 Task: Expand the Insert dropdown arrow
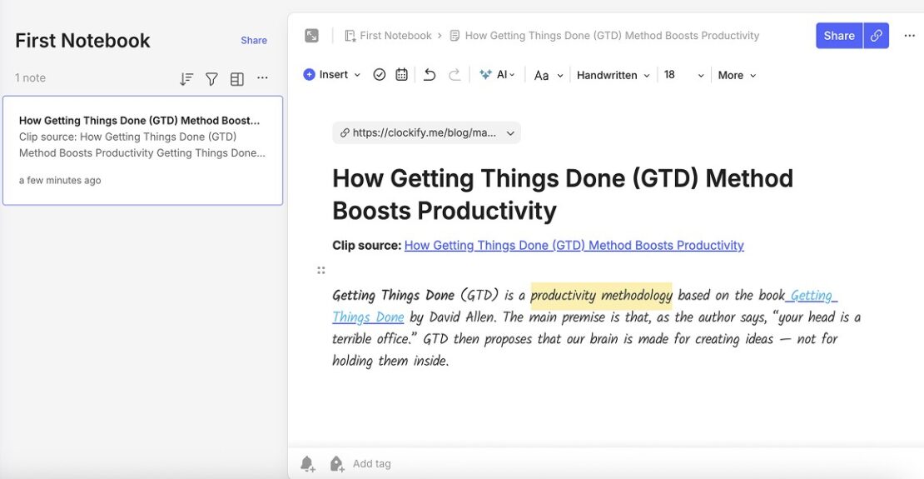[357, 75]
